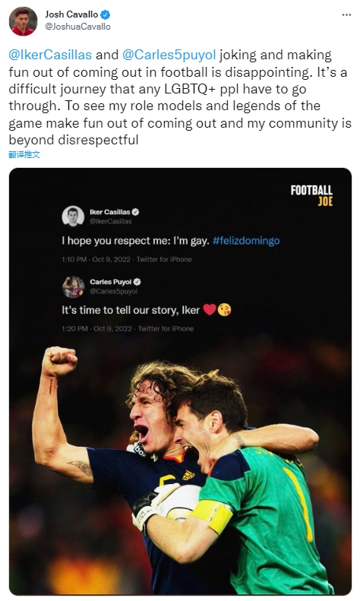Image resolution: width=360 pixels, height=601 pixels.
Task: Open the @IkerCasillas mention link
Action: click(50, 55)
